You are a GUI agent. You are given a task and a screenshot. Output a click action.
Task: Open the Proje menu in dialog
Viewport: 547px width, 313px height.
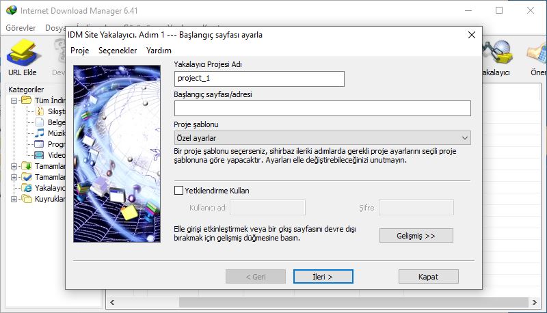80,51
